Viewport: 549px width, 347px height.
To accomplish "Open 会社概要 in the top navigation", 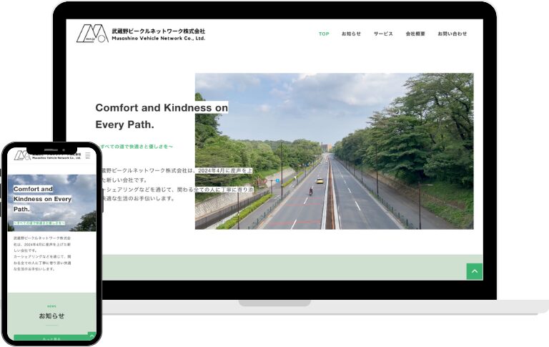I will [415, 34].
